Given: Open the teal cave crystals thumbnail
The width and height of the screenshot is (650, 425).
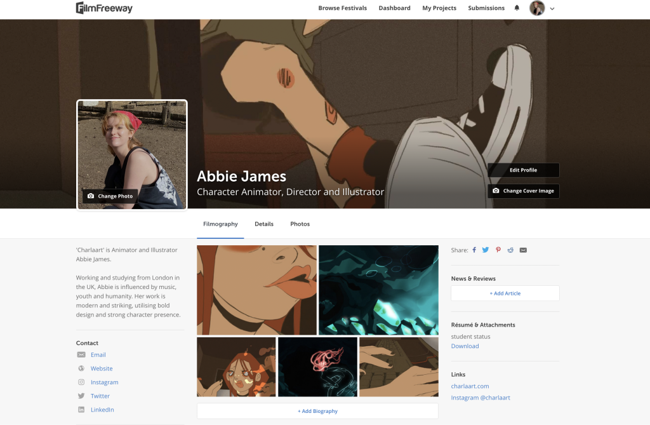Looking at the screenshot, I should 378,290.
